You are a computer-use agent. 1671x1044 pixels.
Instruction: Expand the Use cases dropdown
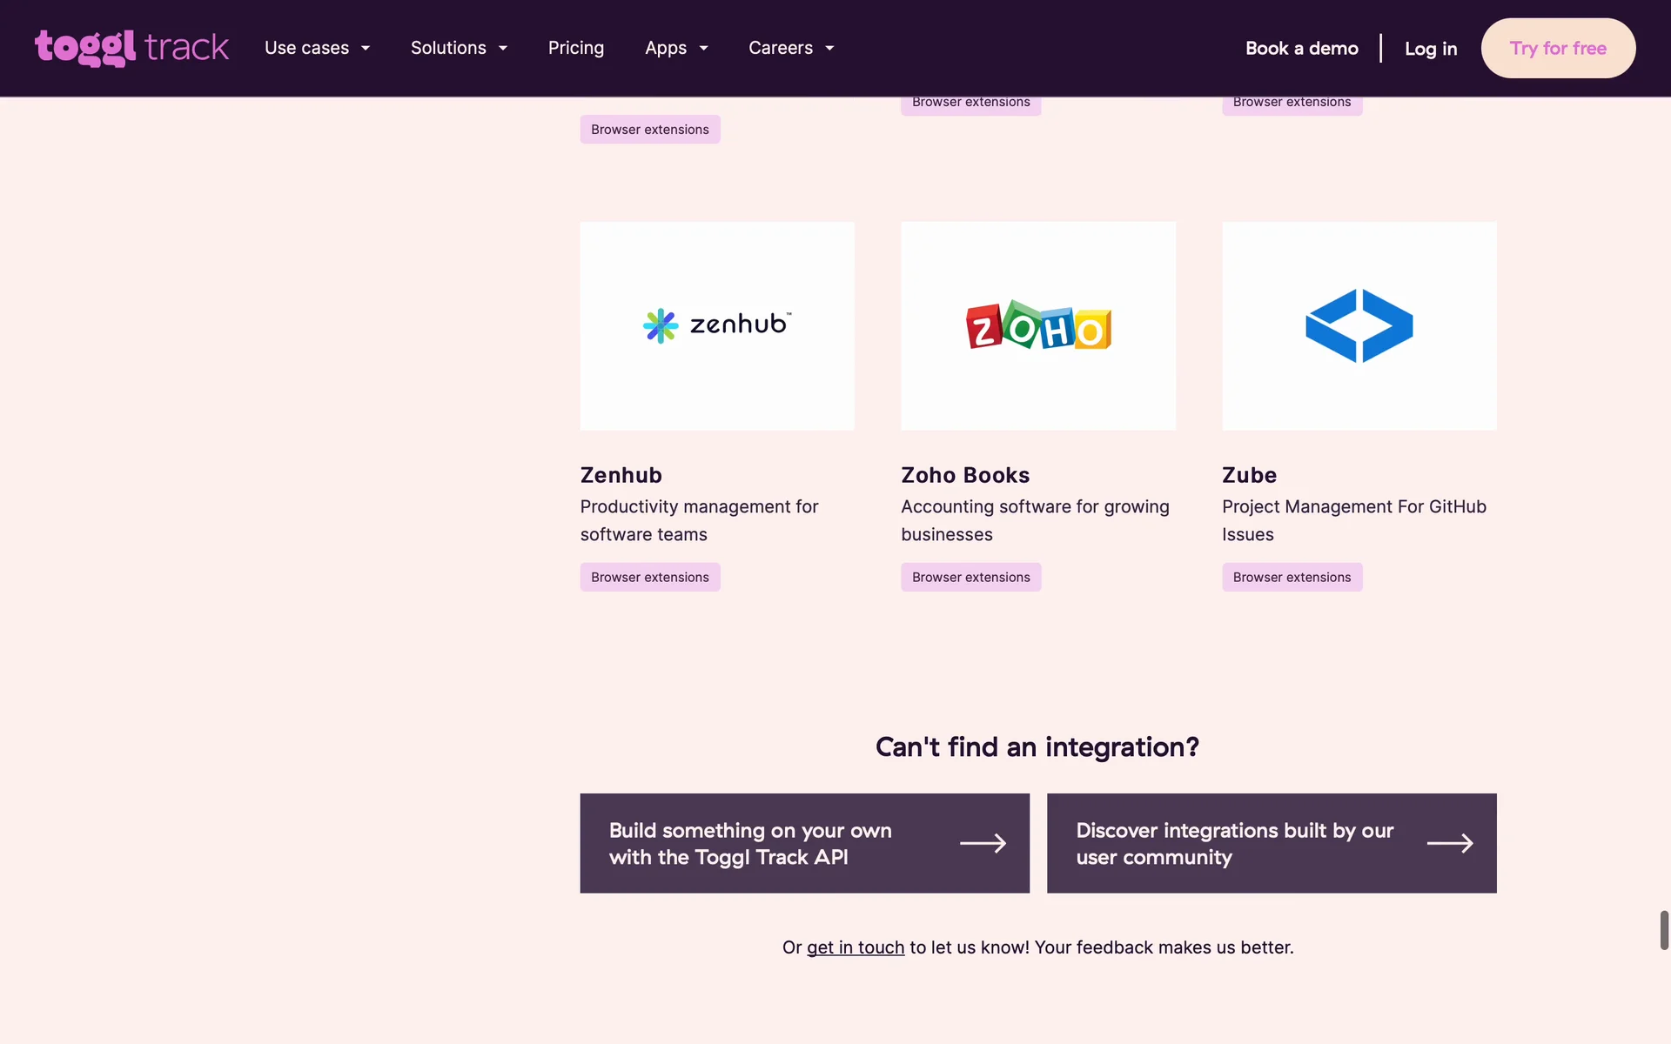pos(317,48)
